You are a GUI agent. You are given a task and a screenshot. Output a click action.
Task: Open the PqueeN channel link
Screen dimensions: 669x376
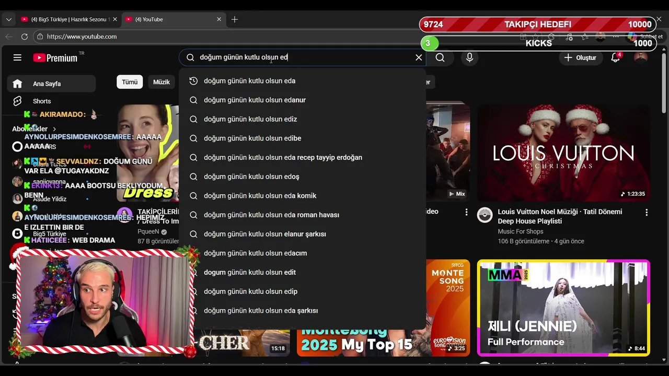point(148,231)
